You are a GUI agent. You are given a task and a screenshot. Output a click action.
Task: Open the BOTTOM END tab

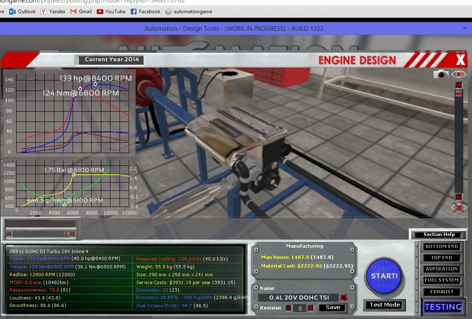click(x=442, y=246)
